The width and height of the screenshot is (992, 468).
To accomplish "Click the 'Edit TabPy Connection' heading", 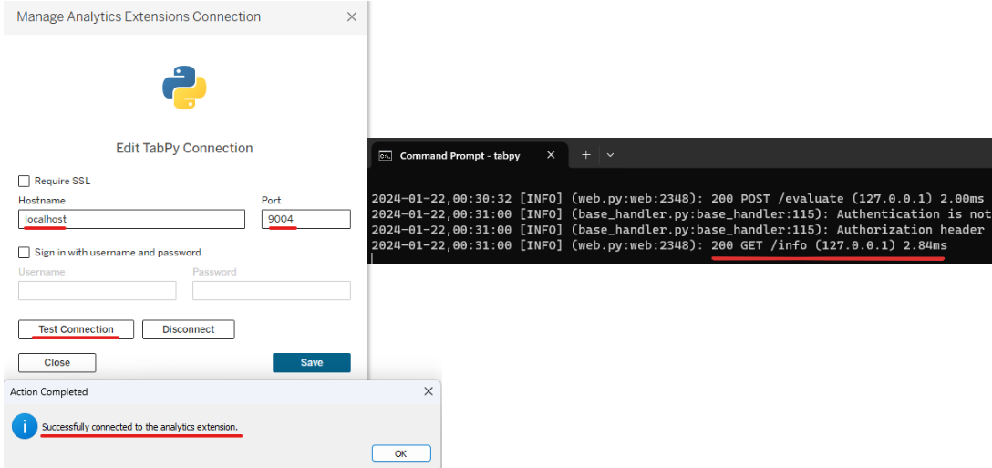I will [x=184, y=148].
